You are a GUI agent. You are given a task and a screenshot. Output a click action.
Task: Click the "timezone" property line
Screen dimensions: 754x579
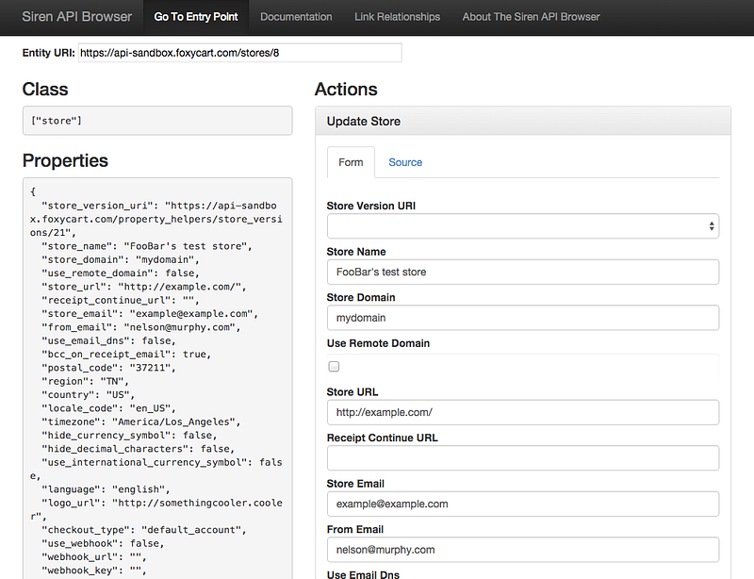pyautogui.click(x=140, y=422)
